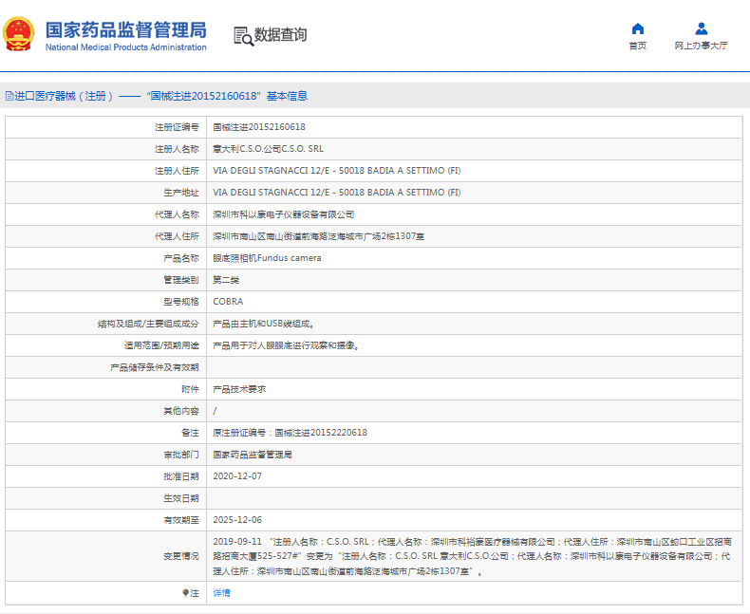Image resolution: width=750 pixels, height=614 pixels.
Task: Click the agent name 深圳市科以康电子仪器设备有限公司
Action: click(283, 214)
